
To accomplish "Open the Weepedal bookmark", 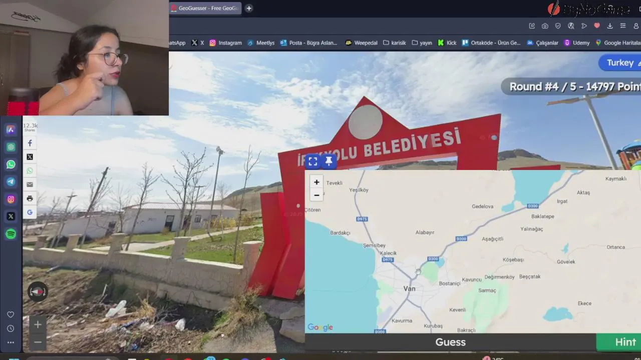I will point(362,43).
